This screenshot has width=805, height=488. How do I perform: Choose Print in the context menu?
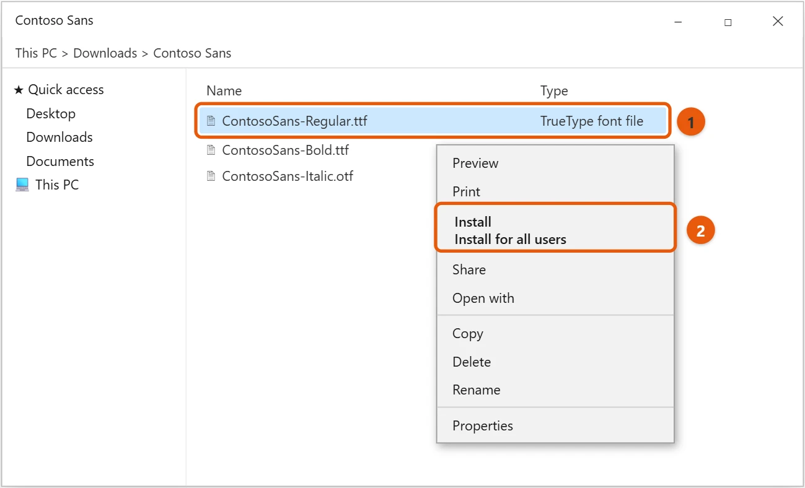(x=466, y=192)
